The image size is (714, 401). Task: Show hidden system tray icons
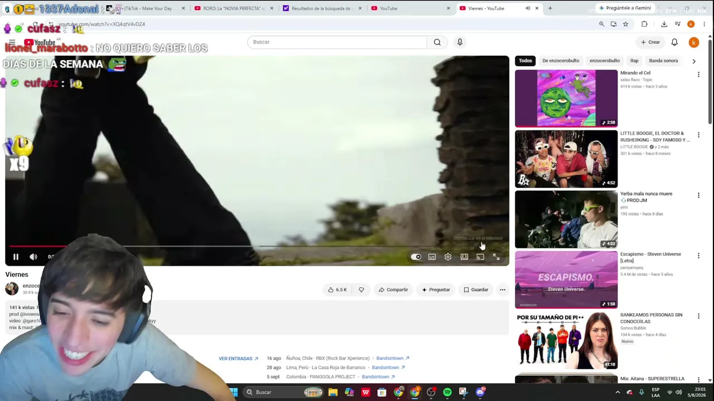(x=617, y=392)
